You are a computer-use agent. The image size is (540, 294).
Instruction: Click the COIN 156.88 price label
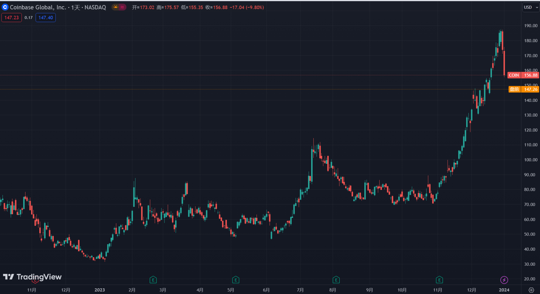tap(523, 75)
